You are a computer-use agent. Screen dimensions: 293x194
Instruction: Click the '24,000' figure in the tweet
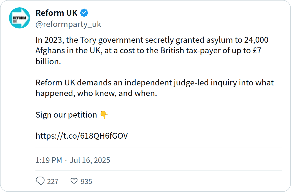(256, 40)
